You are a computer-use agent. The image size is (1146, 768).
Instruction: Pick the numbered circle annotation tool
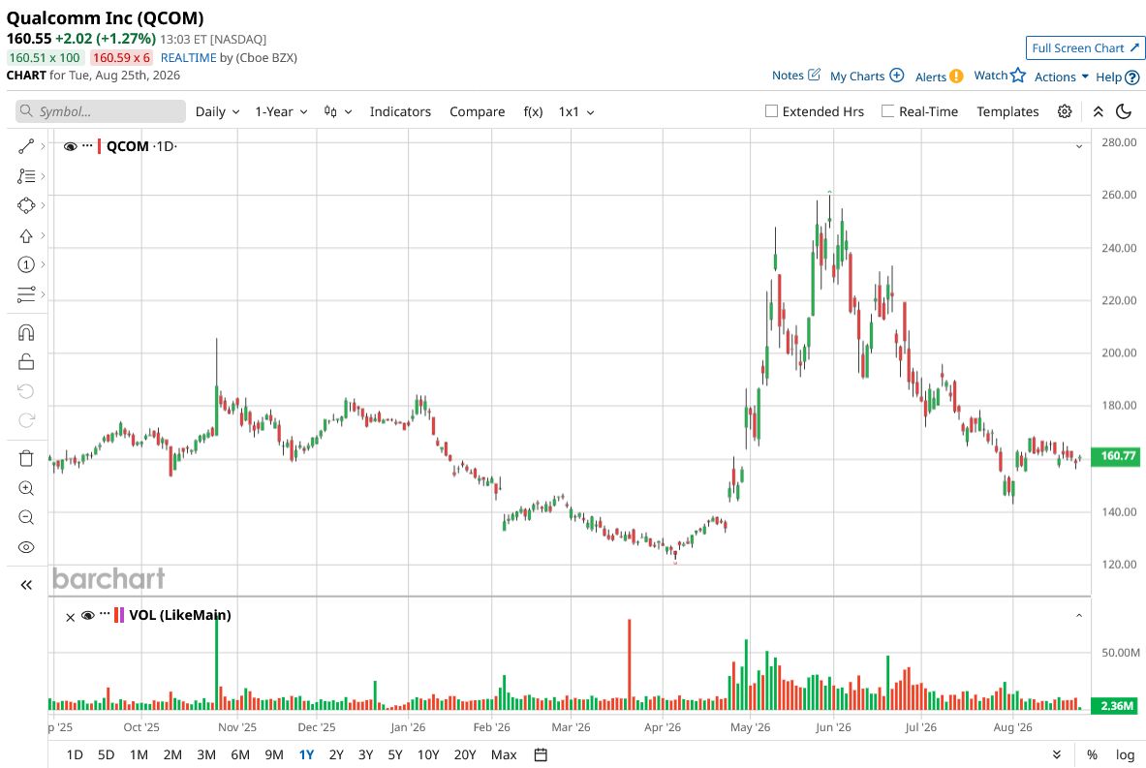(x=25, y=264)
